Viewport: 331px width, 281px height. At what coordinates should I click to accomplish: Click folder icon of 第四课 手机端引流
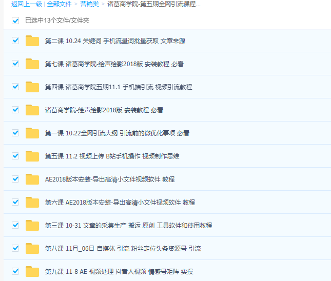click(32, 87)
